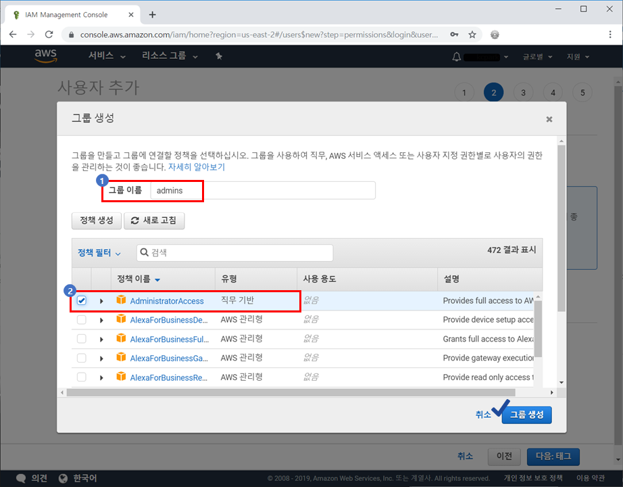Viewport: 623px width, 487px height.
Task: Check the AlexaForBusinessRe... policy checkbox
Action: coord(82,377)
